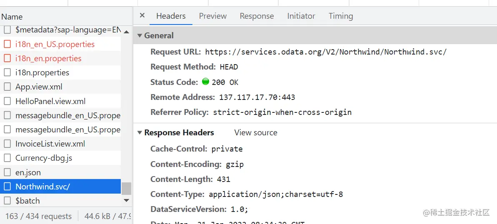Screen dimensions: 497x224
Task: Click the scroll down arrow in request list
Action: coord(127,201)
